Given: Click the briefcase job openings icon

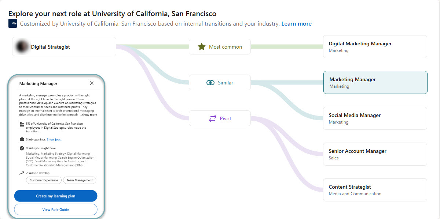Looking at the screenshot, I should pyautogui.click(x=22, y=139).
